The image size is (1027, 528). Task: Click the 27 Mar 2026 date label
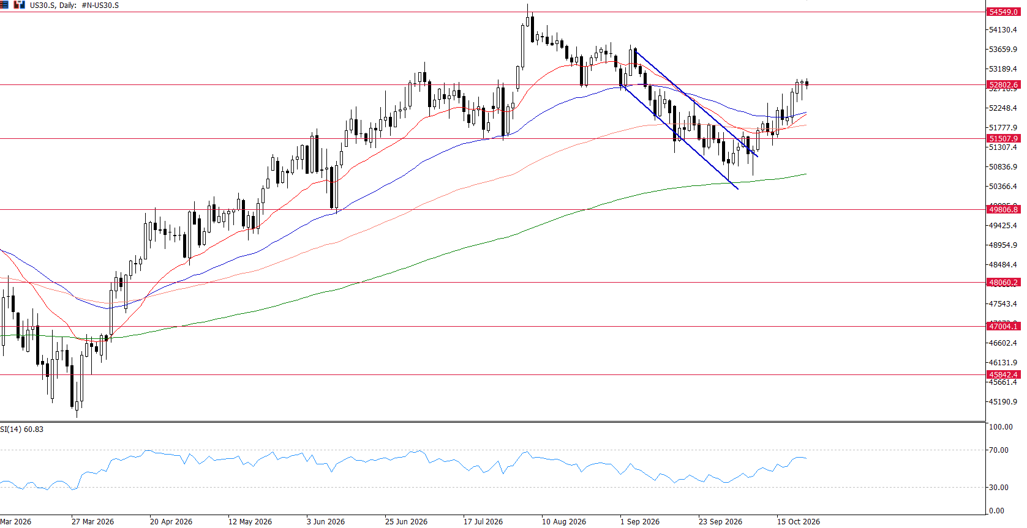point(92,522)
